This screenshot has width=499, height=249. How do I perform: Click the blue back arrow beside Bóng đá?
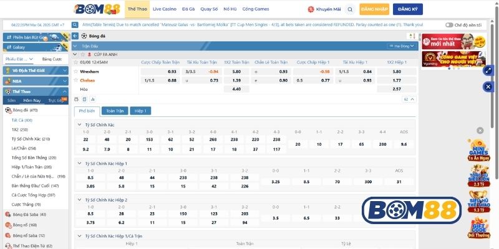(75, 36)
